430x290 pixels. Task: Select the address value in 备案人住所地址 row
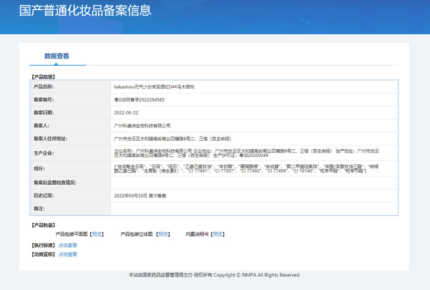click(173, 139)
